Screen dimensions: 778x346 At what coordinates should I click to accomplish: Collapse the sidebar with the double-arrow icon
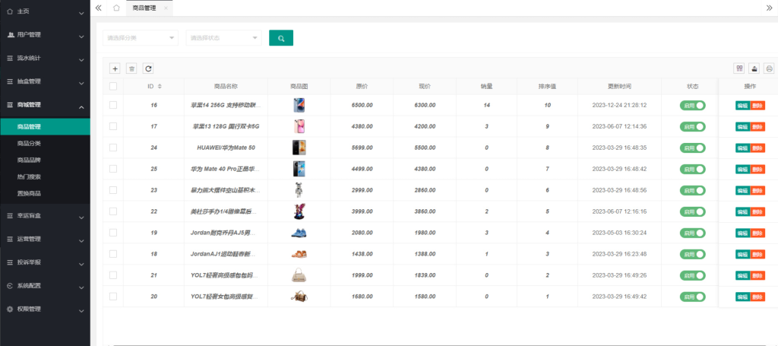tap(98, 8)
